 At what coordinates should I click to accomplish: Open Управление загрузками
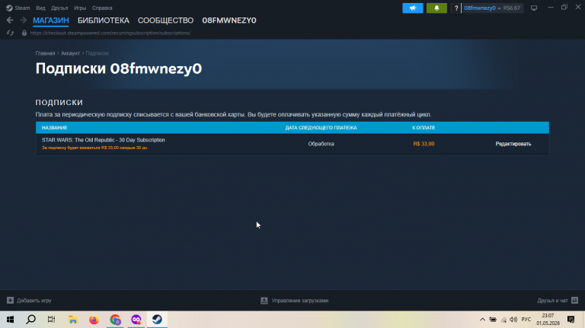(x=300, y=301)
